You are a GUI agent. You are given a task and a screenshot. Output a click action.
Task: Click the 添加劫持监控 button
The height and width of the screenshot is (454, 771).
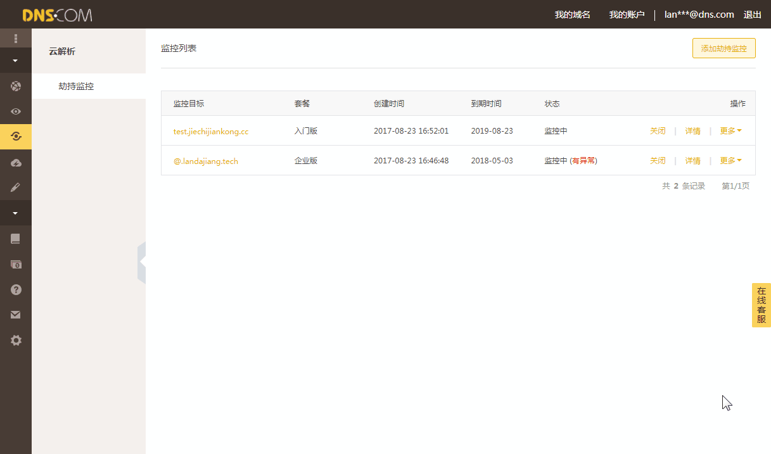coord(723,48)
